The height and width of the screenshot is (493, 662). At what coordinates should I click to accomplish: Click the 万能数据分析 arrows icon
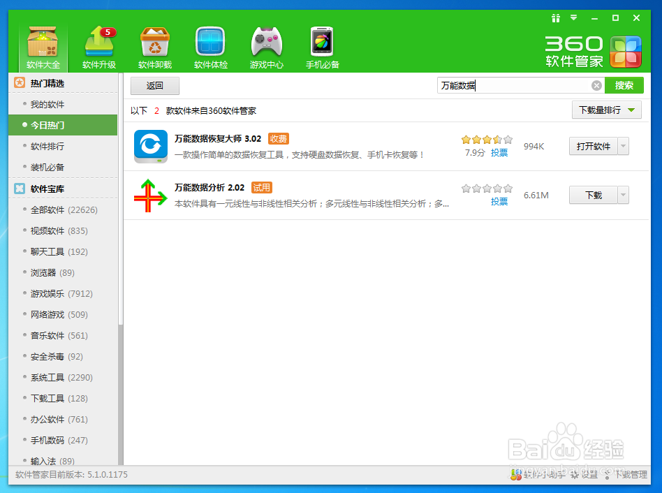coord(151,196)
